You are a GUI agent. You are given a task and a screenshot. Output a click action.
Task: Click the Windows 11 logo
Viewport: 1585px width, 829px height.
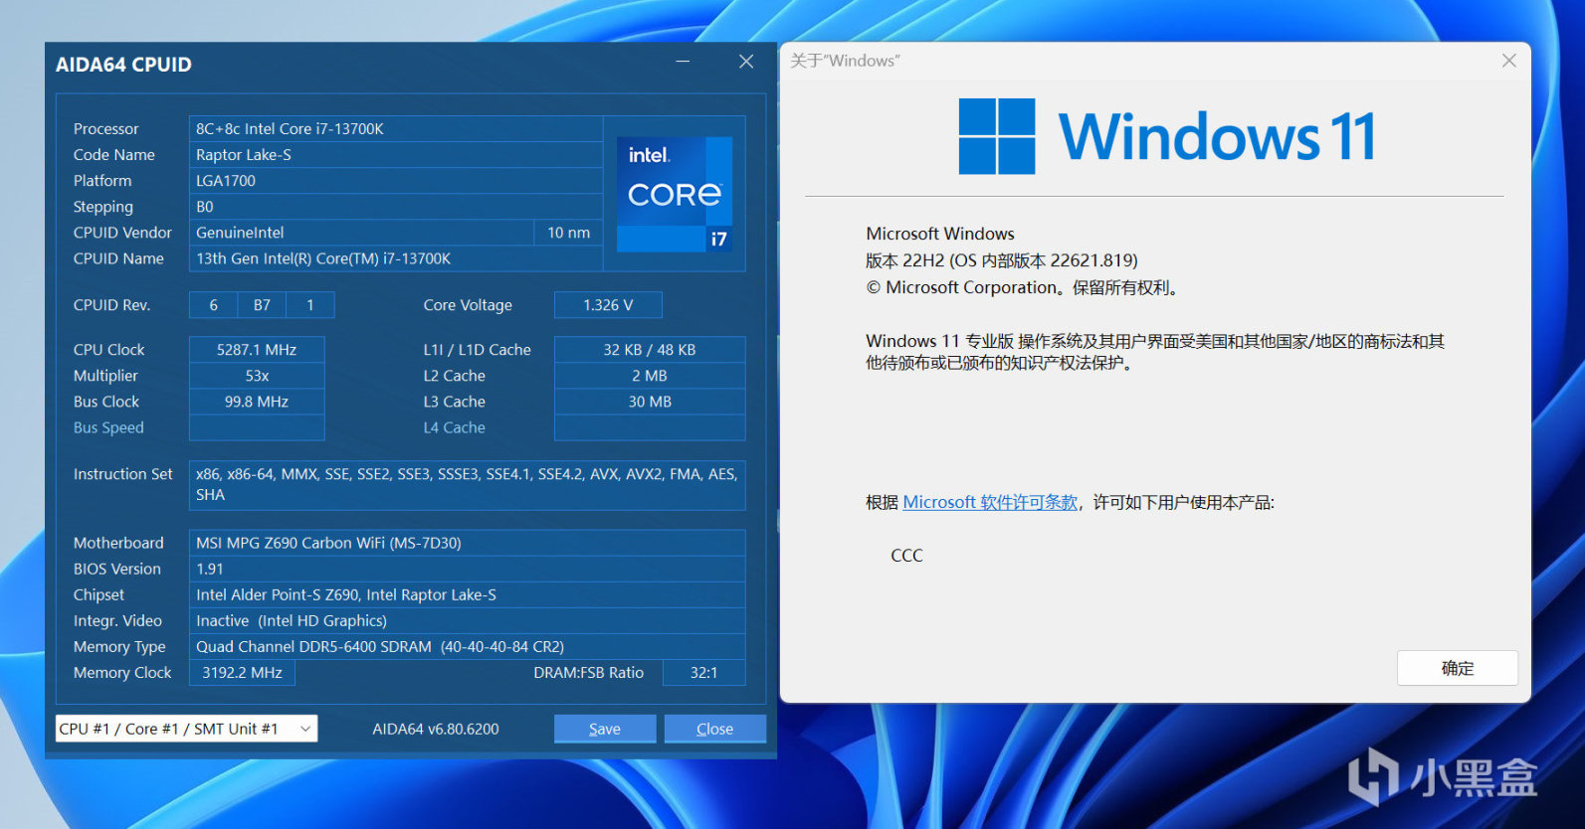(x=1167, y=136)
